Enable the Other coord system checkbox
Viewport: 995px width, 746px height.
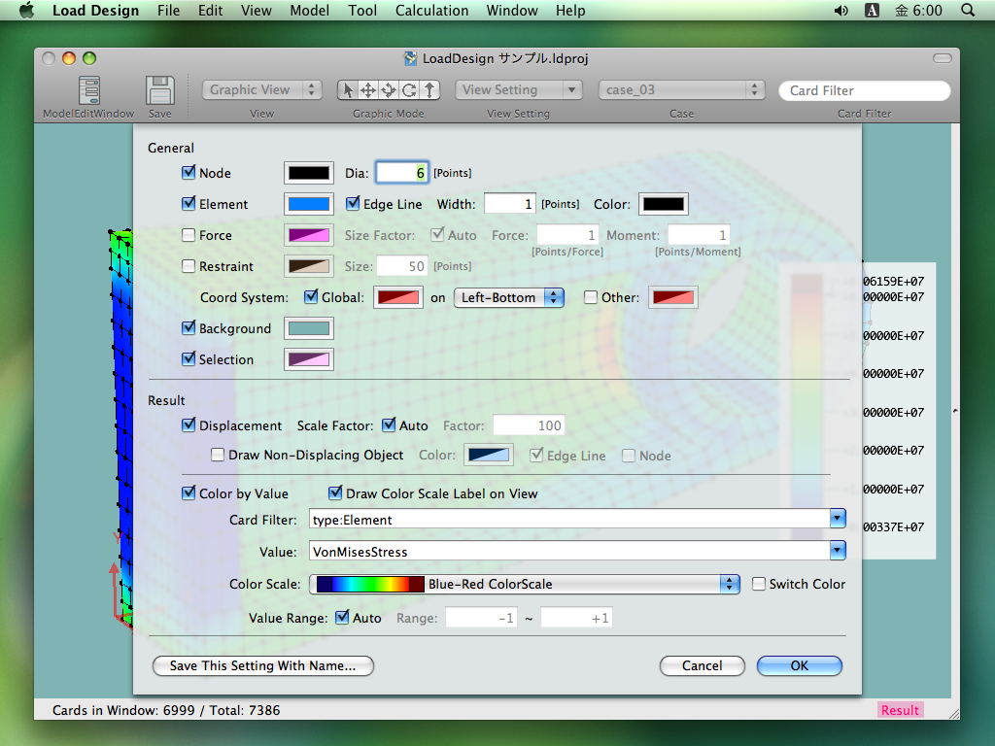coord(591,297)
